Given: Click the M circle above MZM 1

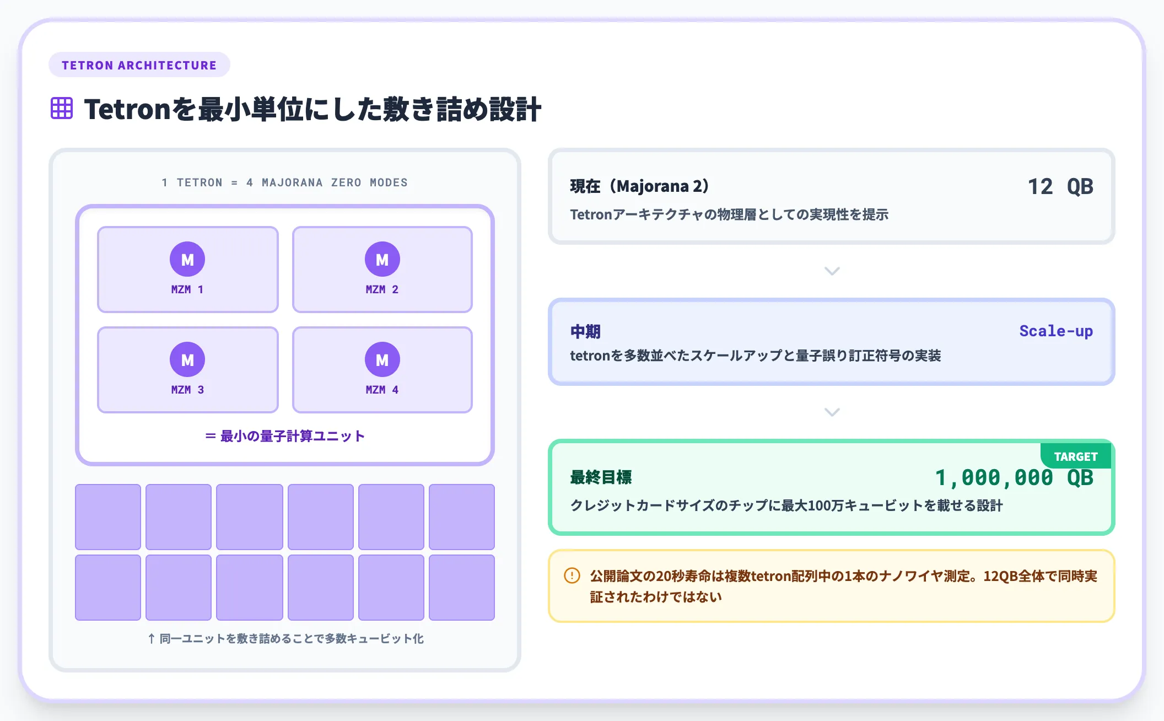Looking at the screenshot, I should click(x=187, y=259).
